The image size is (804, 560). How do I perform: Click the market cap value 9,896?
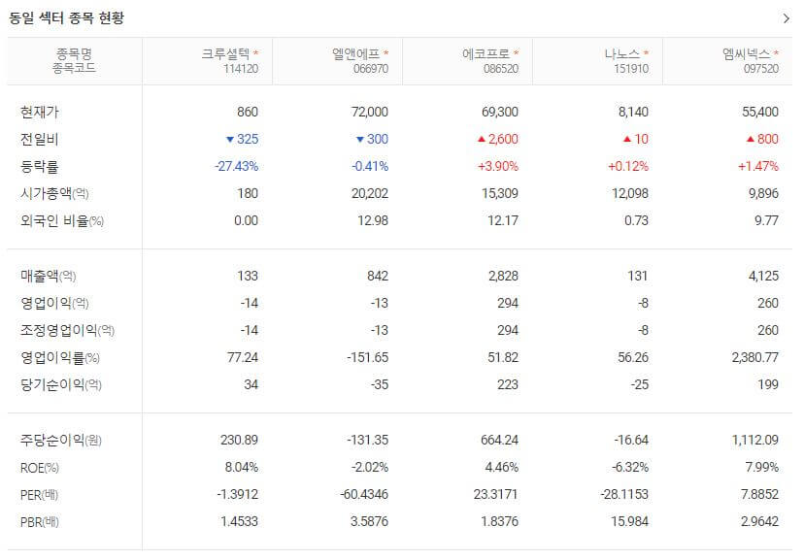pyautogui.click(x=763, y=194)
